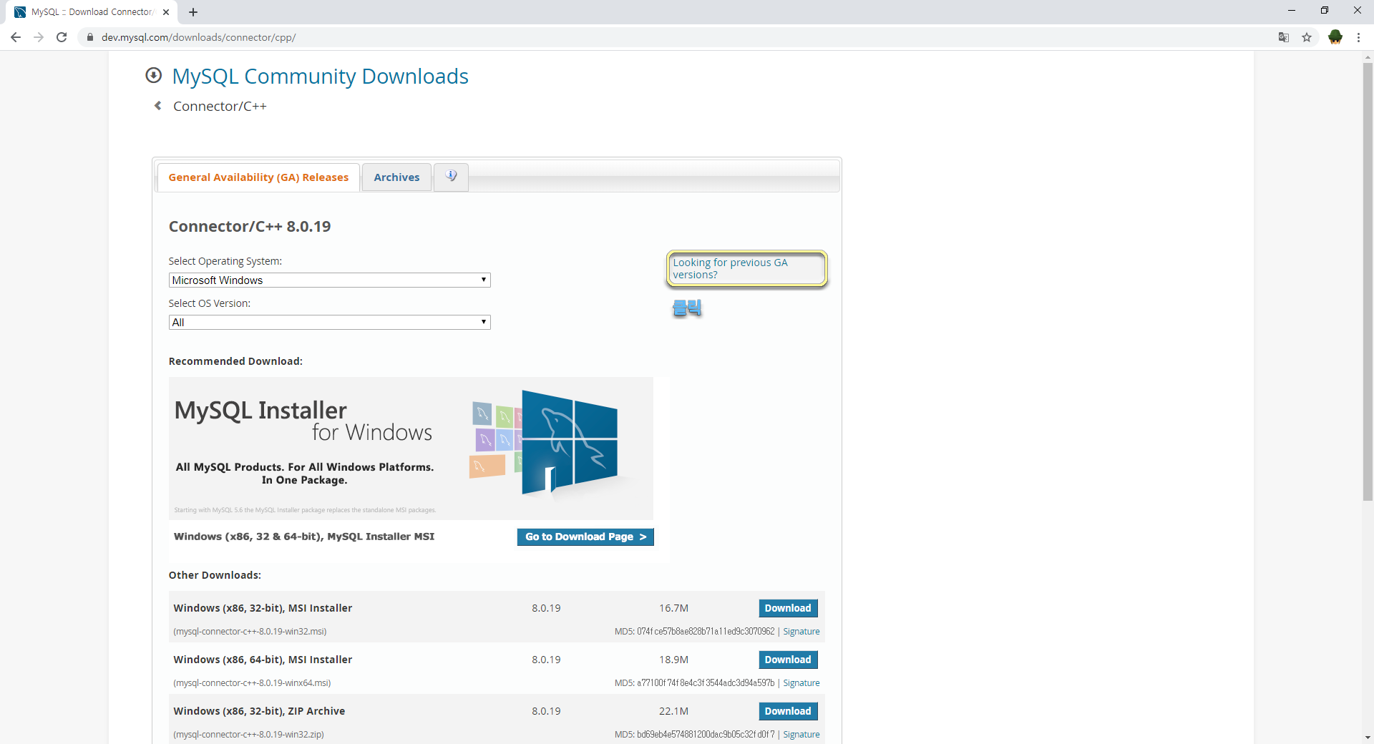Open the Chrome profile avatar
This screenshot has width=1374, height=744.
(1335, 37)
